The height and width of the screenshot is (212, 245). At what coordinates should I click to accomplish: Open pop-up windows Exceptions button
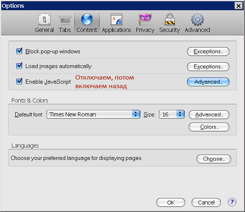click(208, 51)
